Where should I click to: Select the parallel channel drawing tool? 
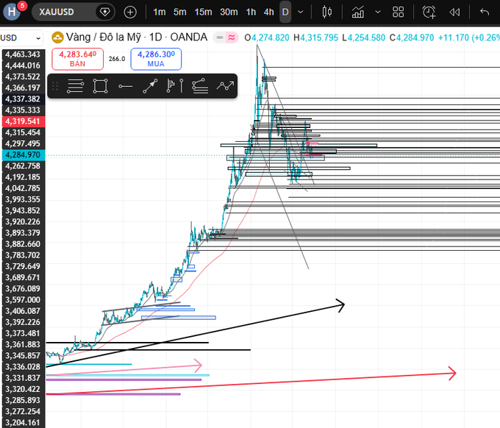coord(200,86)
